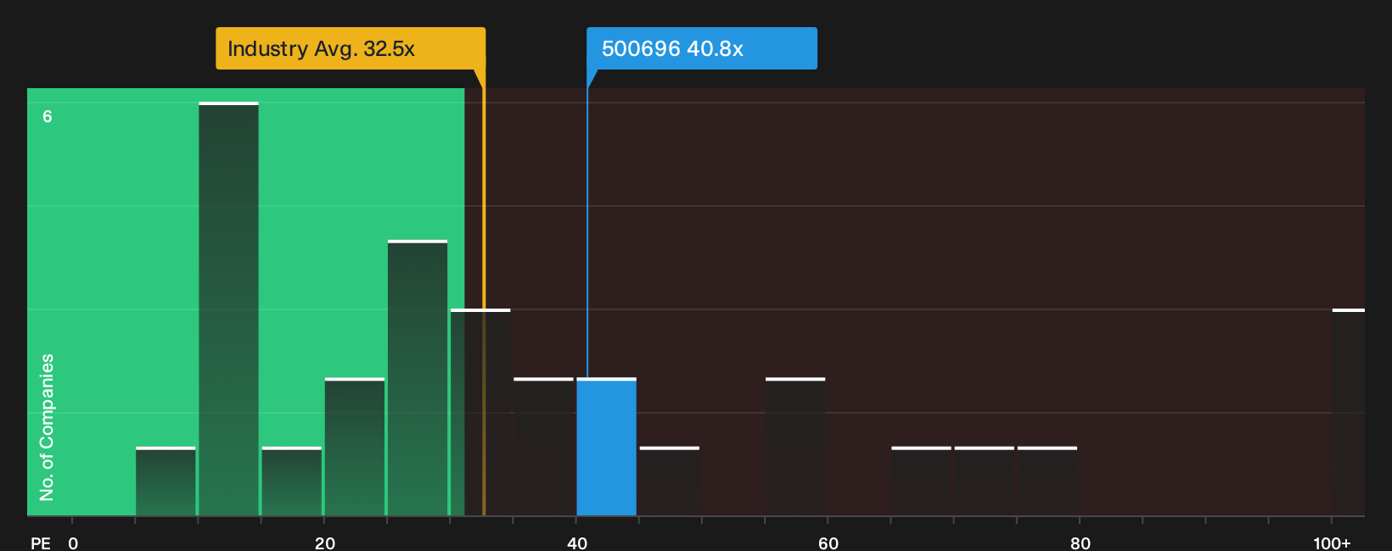Click the bar at PE 5-10
1392x551 pixels.
(166, 481)
